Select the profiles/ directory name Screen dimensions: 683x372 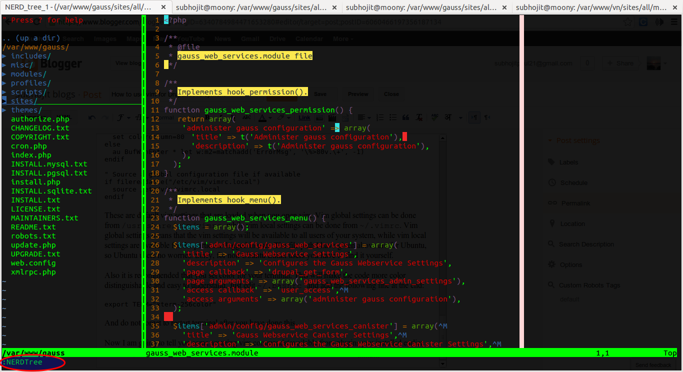pyautogui.click(x=31, y=83)
